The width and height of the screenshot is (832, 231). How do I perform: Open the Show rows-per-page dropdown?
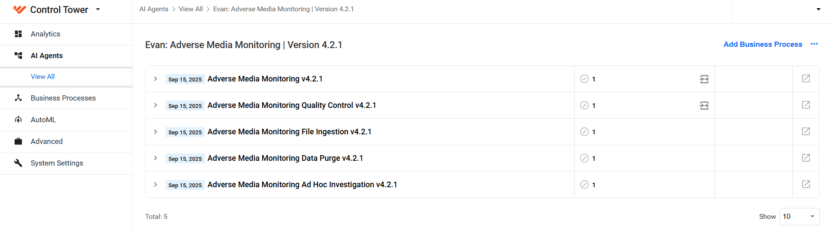799,216
